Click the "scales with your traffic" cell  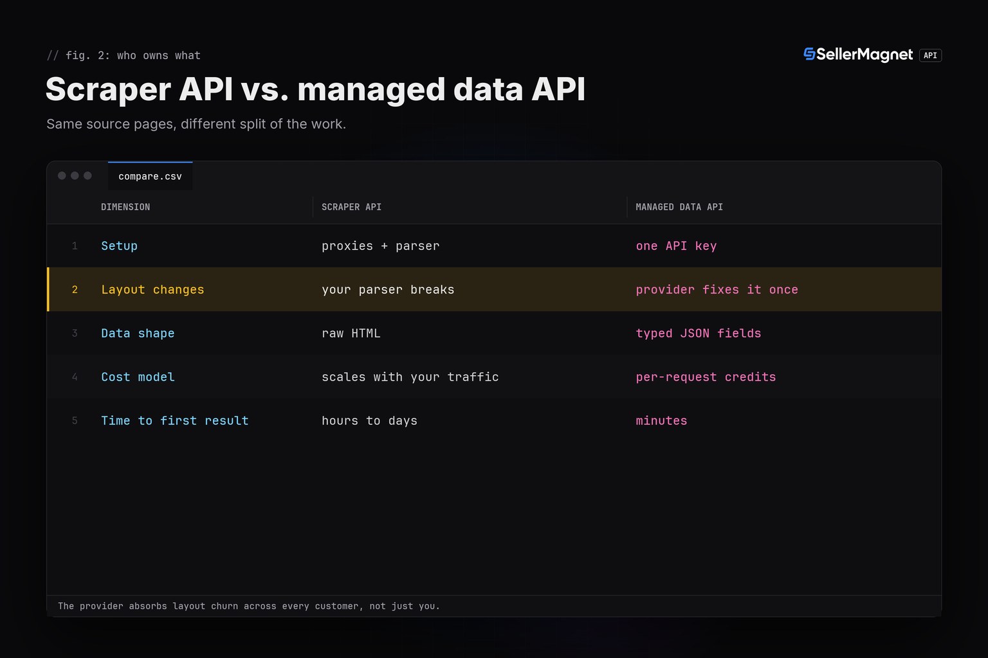pyautogui.click(x=410, y=377)
